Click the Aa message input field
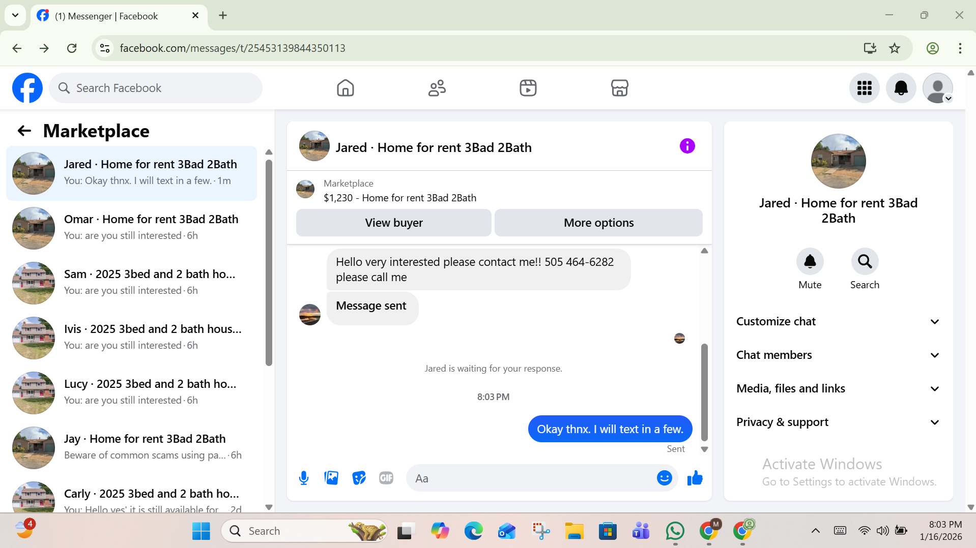976x548 pixels. point(532,478)
